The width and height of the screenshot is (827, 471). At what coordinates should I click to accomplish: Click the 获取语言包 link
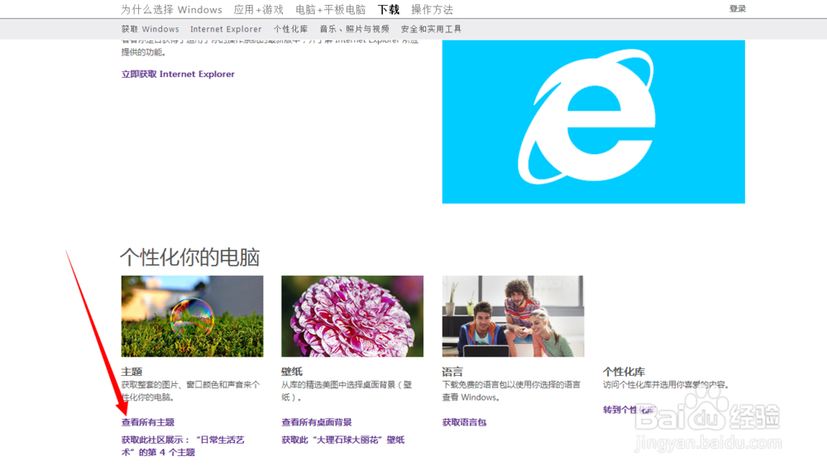click(464, 422)
